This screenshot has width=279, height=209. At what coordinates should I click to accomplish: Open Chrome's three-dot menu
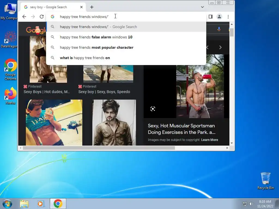point(228,17)
